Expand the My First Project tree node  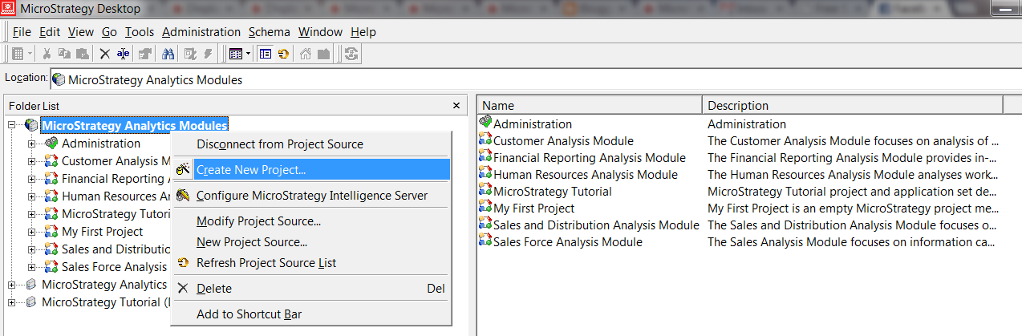tap(32, 232)
